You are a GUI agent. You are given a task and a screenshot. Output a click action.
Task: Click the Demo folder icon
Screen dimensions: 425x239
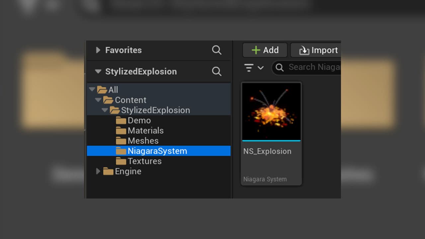pos(121,120)
